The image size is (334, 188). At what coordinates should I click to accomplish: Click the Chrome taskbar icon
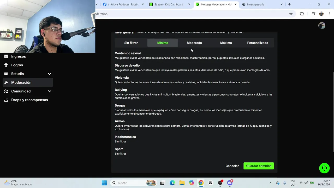201,183
